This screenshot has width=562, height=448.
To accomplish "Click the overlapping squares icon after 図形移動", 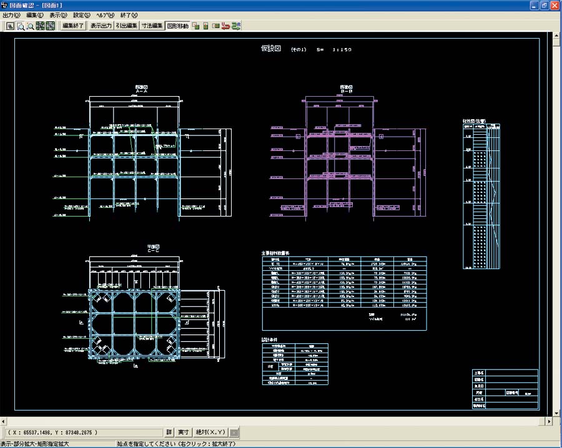I will tap(195, 26).
